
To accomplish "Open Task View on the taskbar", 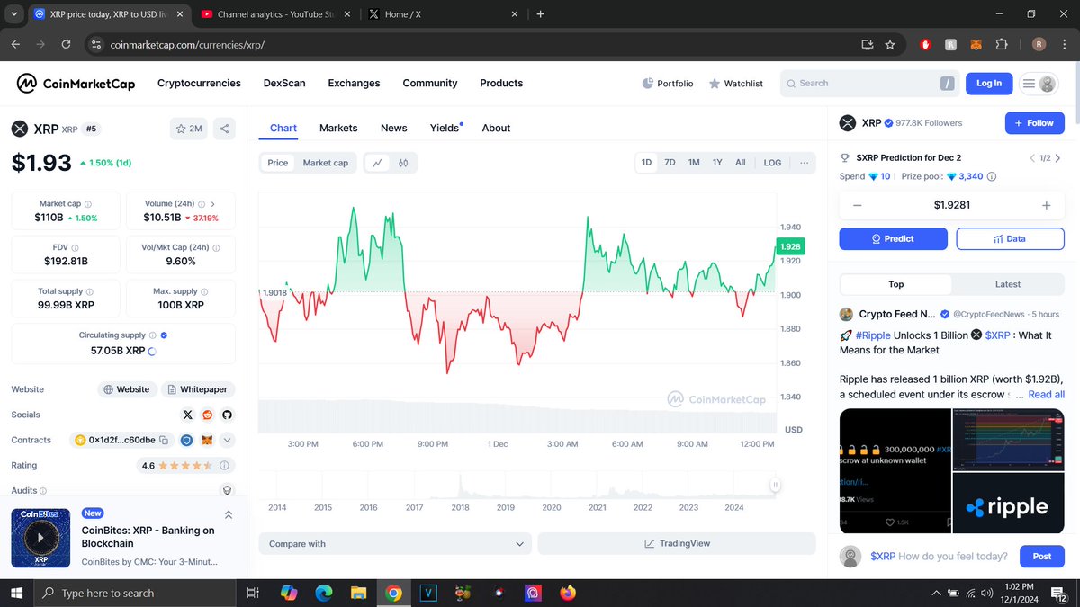I will (x=254, y=593).
